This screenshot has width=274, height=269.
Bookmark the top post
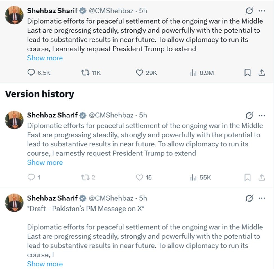[x=247, y=73]
